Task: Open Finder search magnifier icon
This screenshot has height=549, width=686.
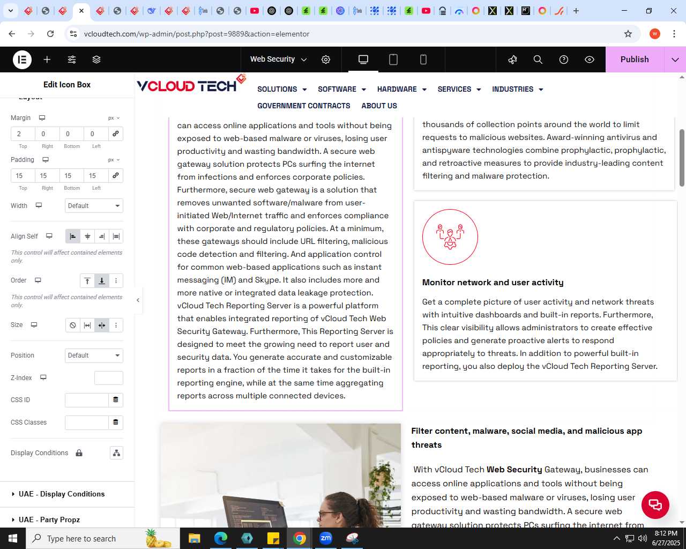Action: pyautogui.click(x=538, y=60)
